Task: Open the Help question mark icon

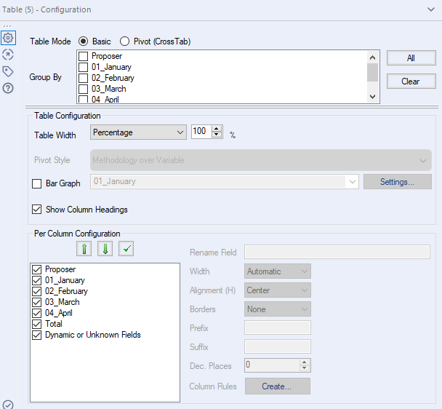Action: 8,88
